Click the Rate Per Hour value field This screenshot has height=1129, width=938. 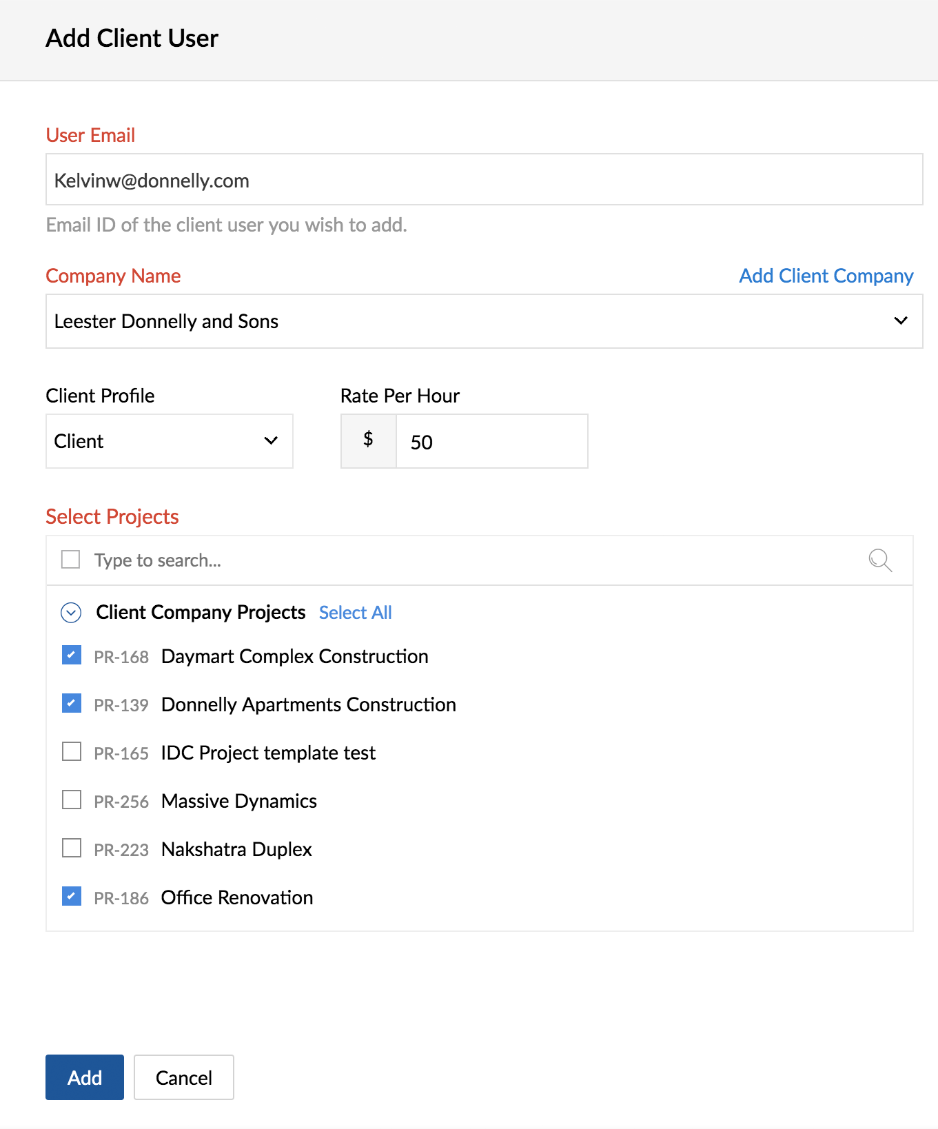(x=492, y=441)
